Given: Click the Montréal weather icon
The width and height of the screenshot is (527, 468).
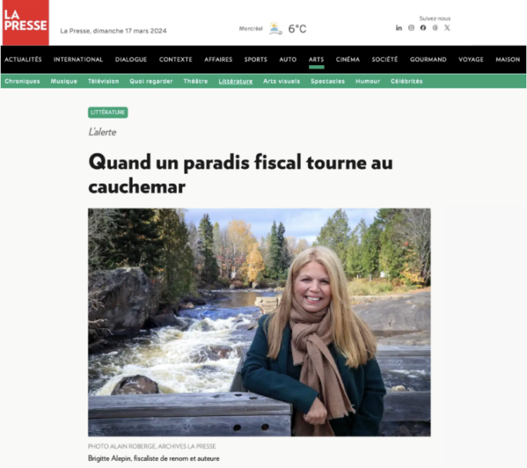Looking at the screenshot, I should (x=275, y=29).
